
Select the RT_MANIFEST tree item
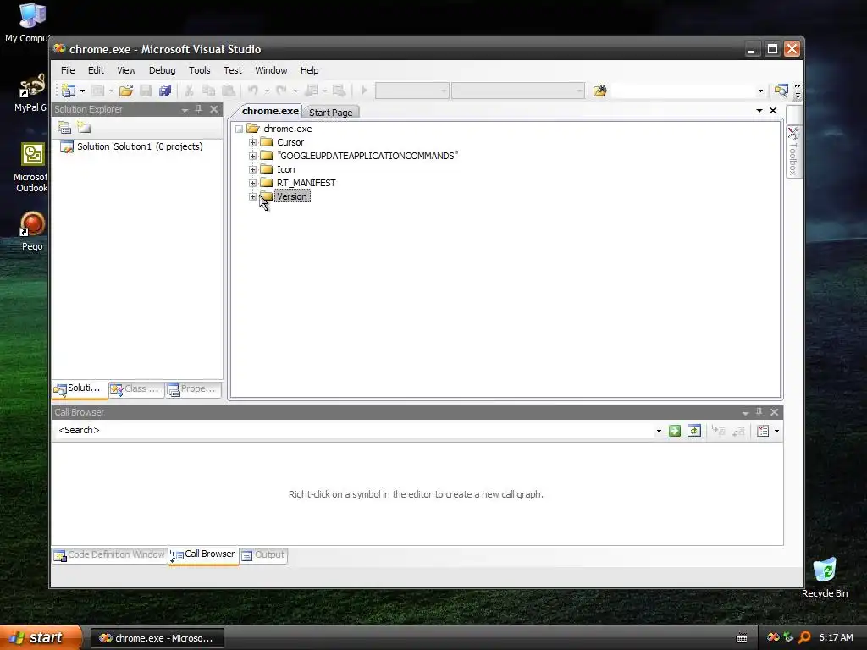[306, 183]
